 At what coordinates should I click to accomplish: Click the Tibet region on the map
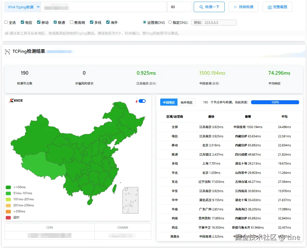[43, 166]
